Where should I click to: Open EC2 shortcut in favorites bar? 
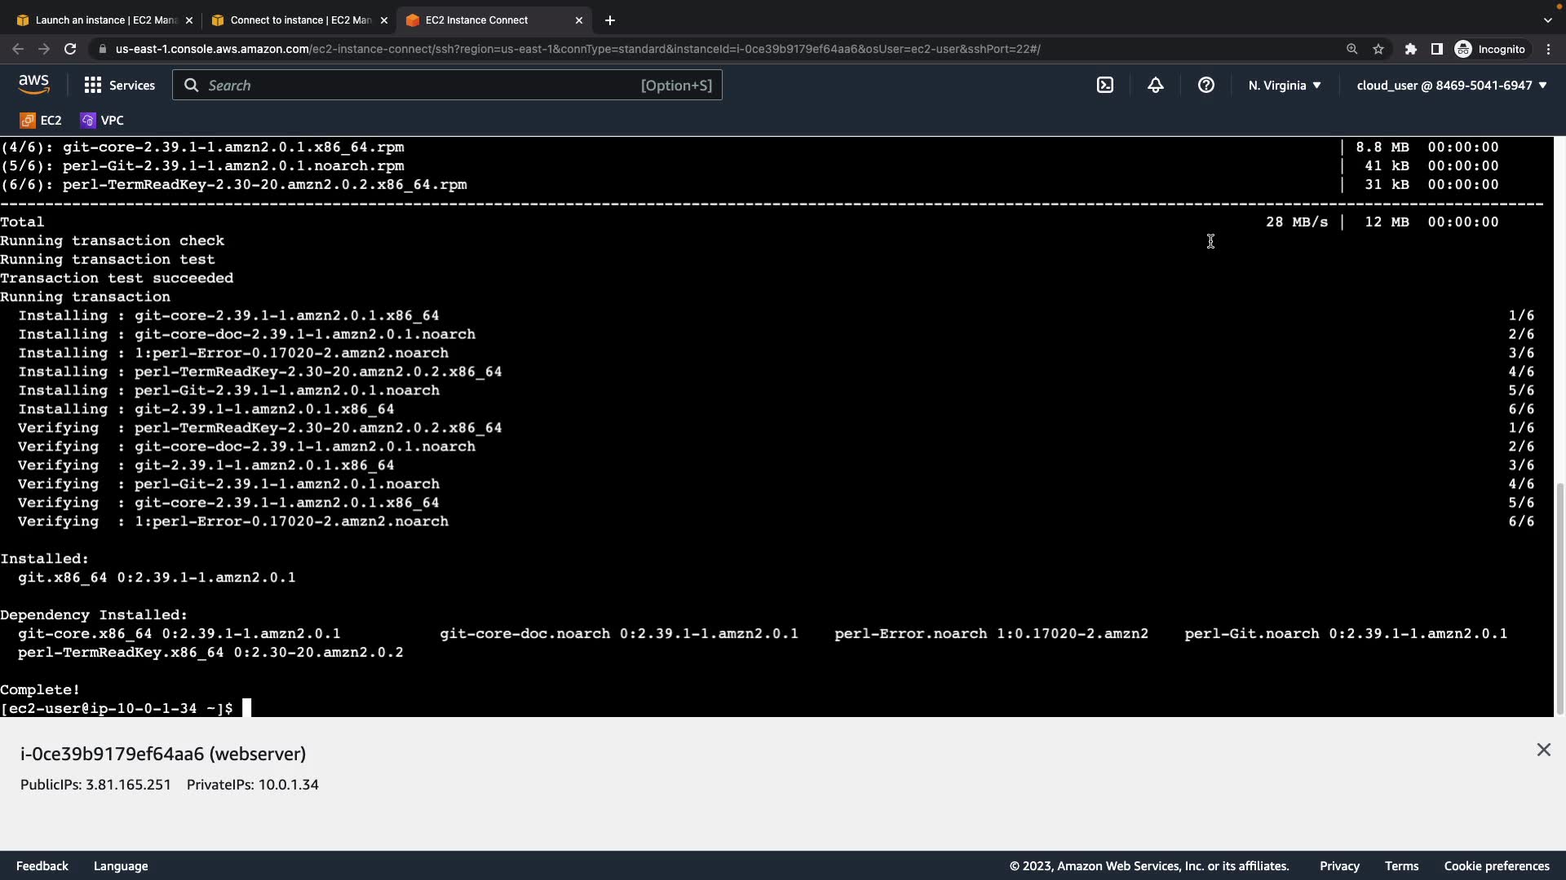[41, 120]
